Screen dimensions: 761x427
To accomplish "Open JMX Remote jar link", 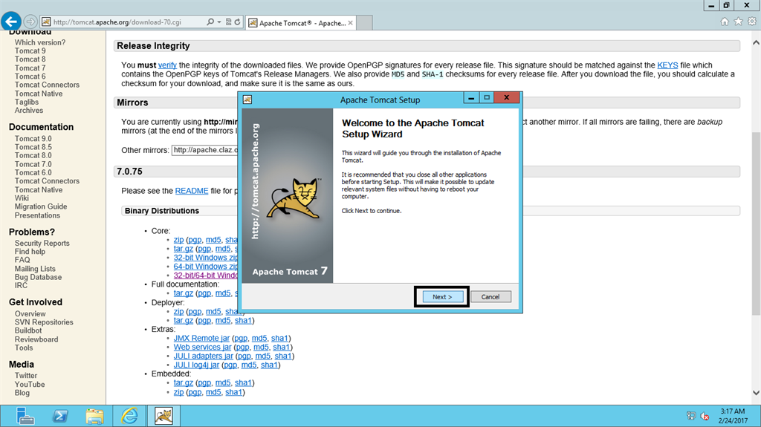I will point(201,338).
